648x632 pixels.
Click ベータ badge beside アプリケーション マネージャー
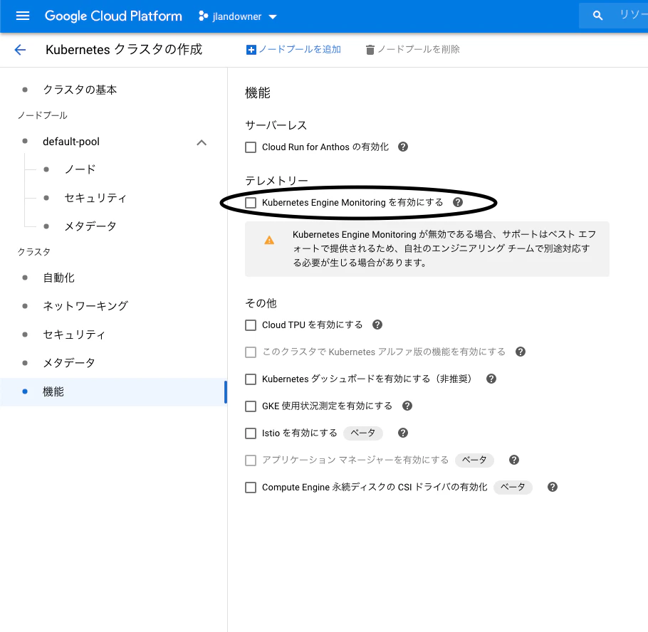[x=474, y=460]
